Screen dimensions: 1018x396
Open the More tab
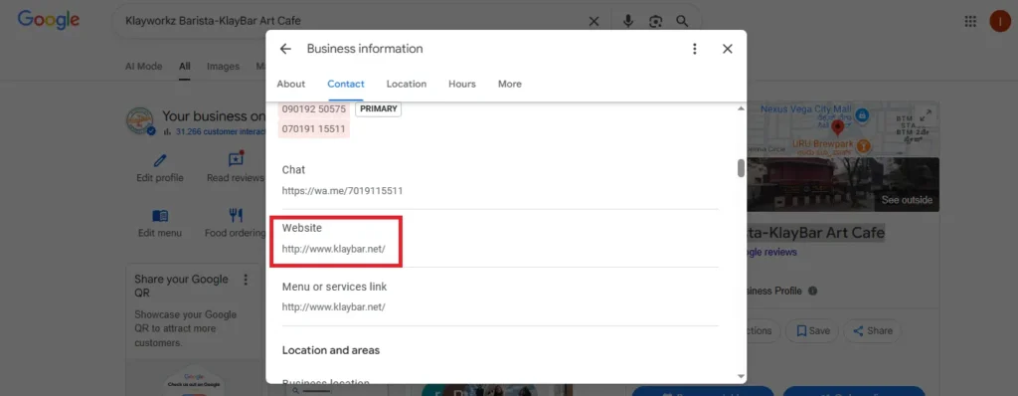pyautogui.click(x=510, y=84)
